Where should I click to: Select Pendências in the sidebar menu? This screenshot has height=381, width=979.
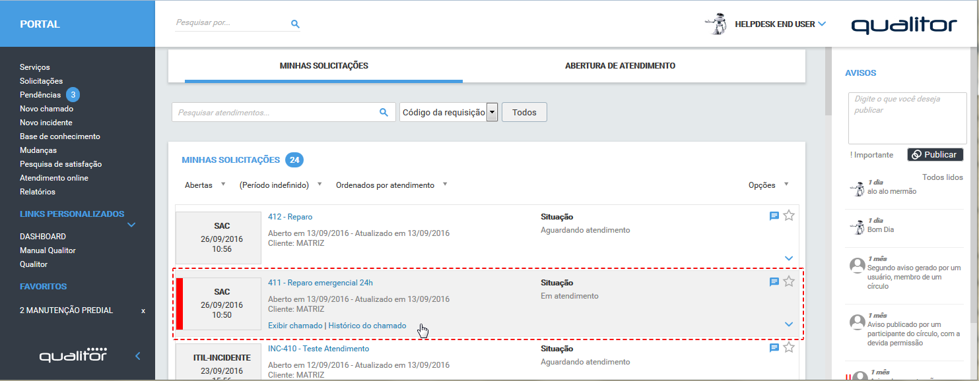click(x=40, y=94)
